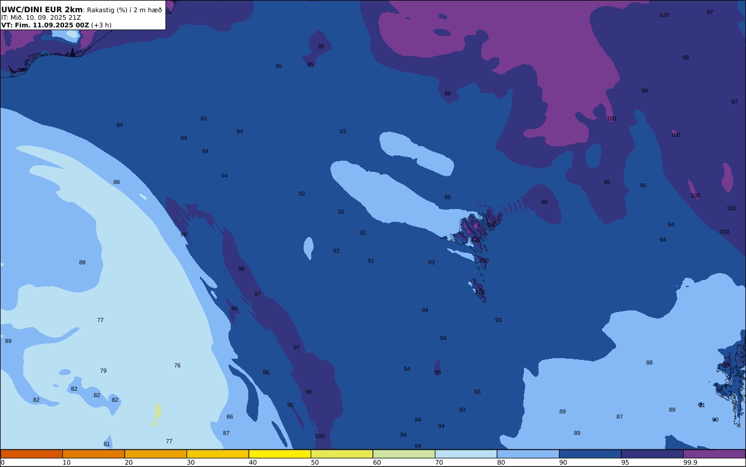Click the small light-blue oval near value 92

pyautogui.click(x=308, y=248)
